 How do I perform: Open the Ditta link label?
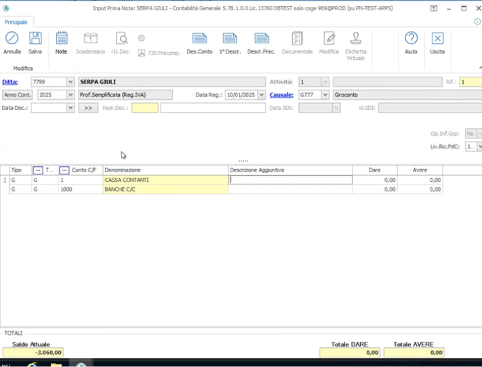pos(9,82)
